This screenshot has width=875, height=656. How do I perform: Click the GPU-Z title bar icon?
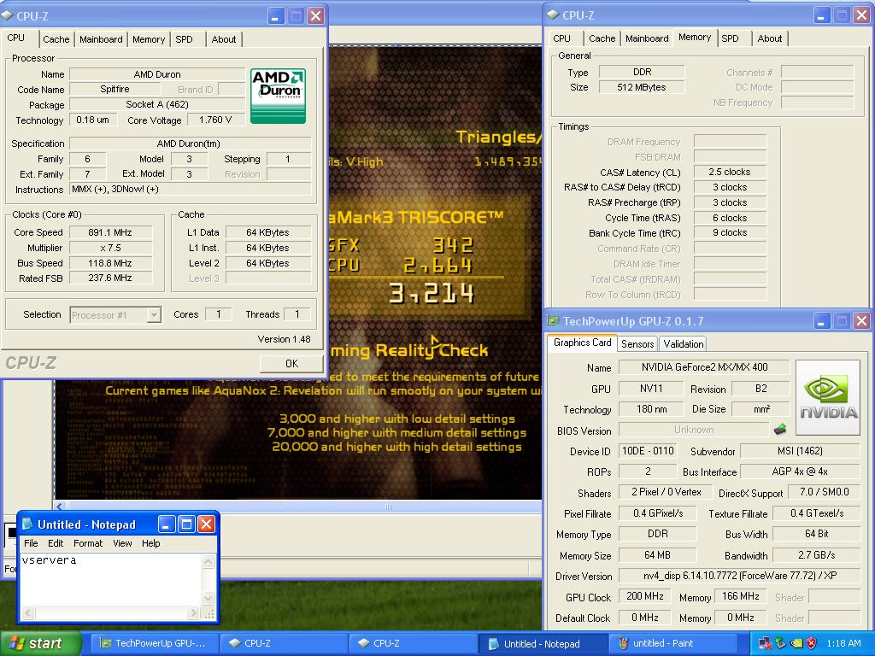click(x=554, y=321)
